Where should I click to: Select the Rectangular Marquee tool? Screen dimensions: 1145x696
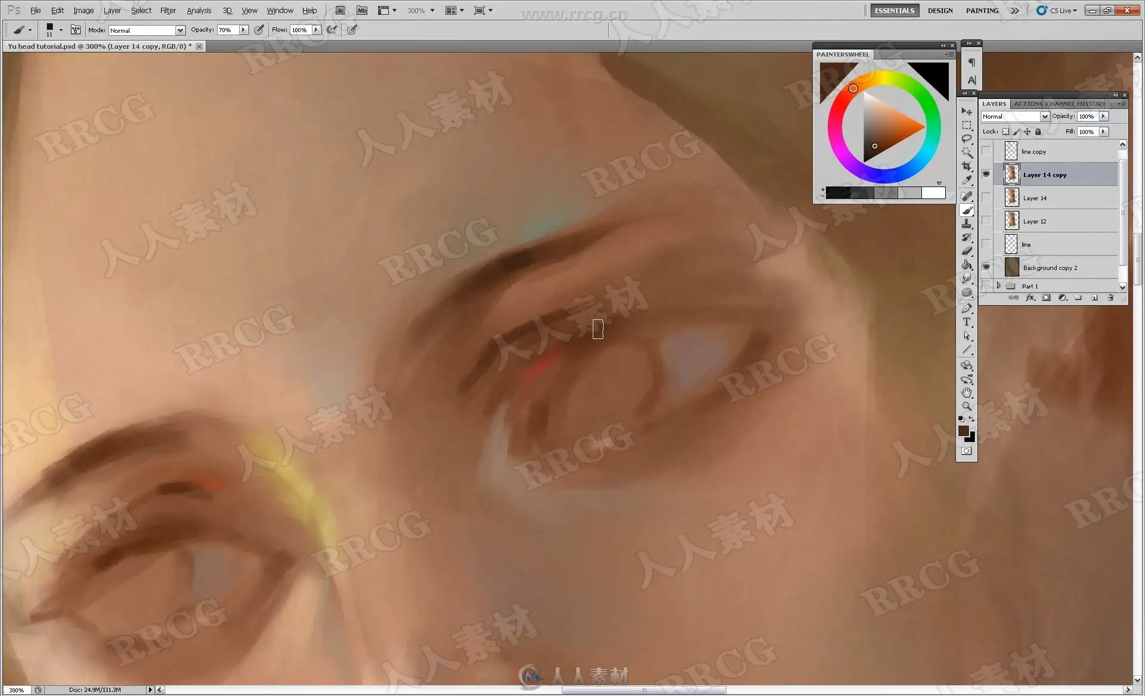967,125
